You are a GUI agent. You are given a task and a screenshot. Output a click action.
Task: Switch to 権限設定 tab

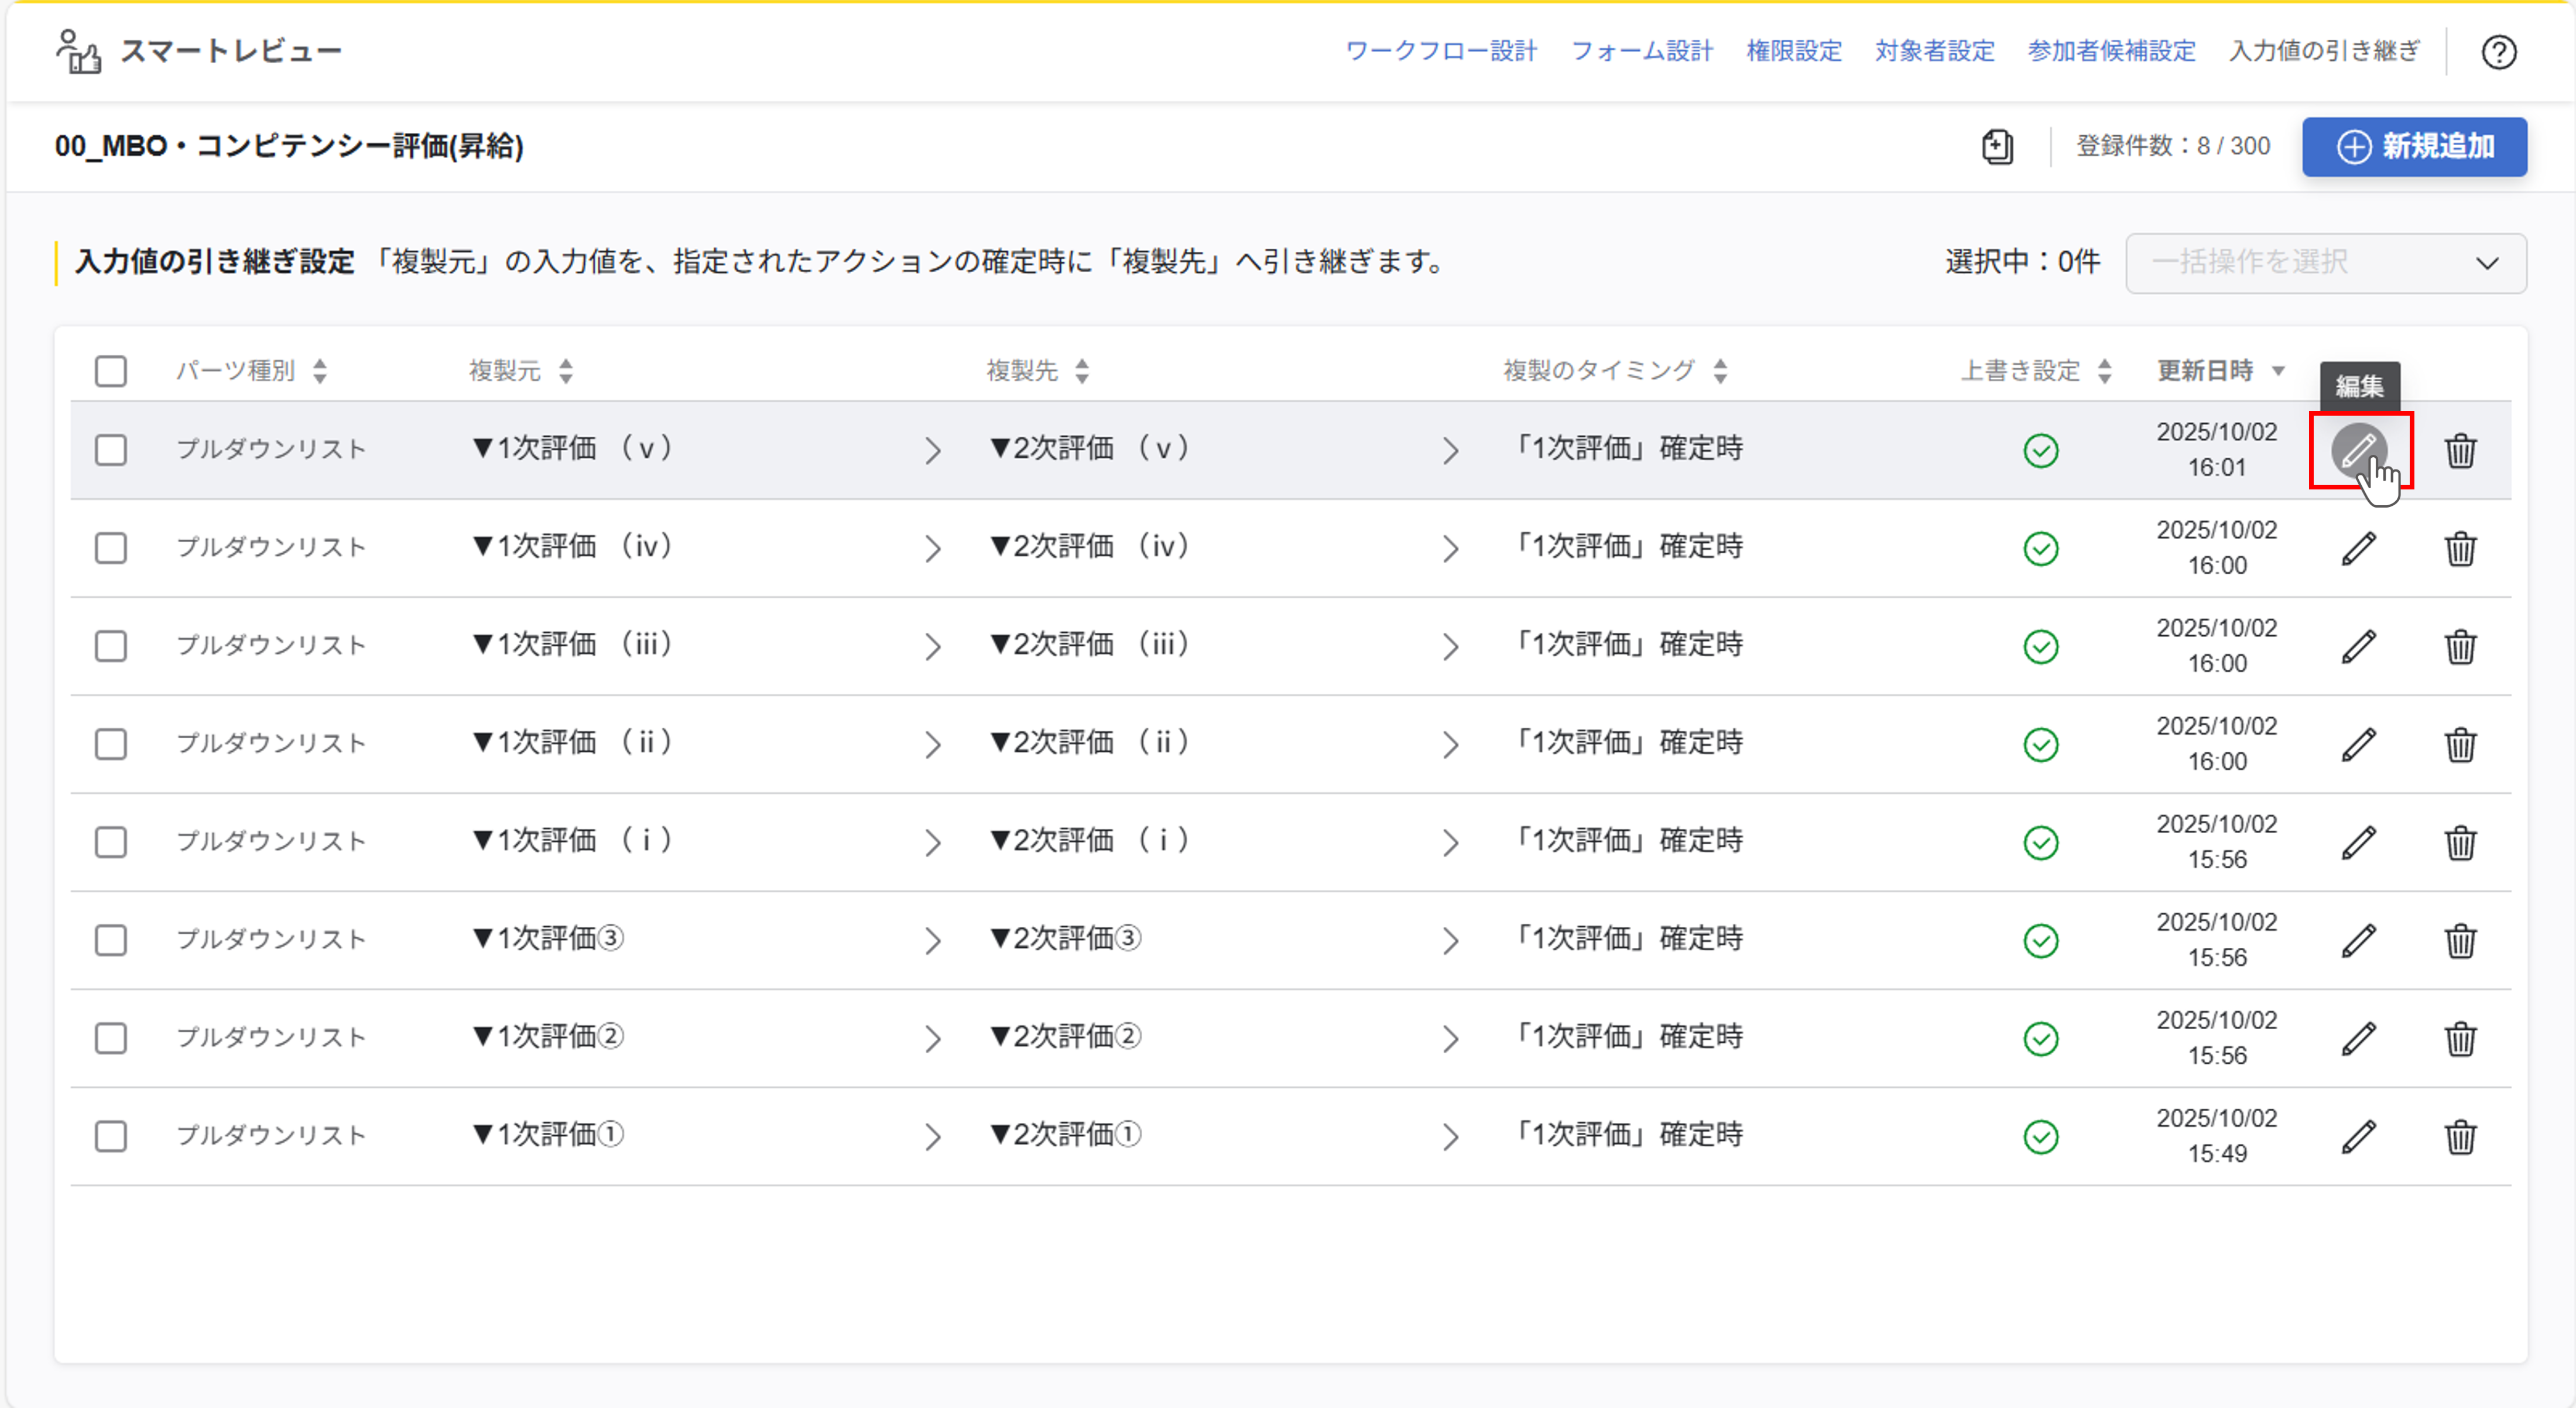pyautogui.click(x=1793, y=51)
